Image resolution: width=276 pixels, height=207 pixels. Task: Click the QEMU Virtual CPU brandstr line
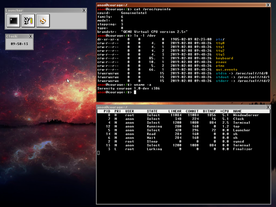click(x=142, y=32)
